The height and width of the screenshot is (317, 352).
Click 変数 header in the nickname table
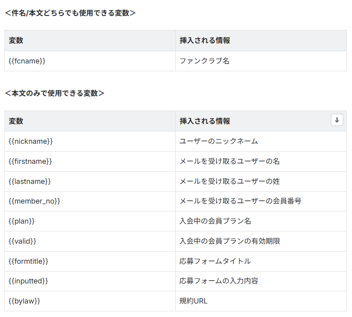[90, 121]
